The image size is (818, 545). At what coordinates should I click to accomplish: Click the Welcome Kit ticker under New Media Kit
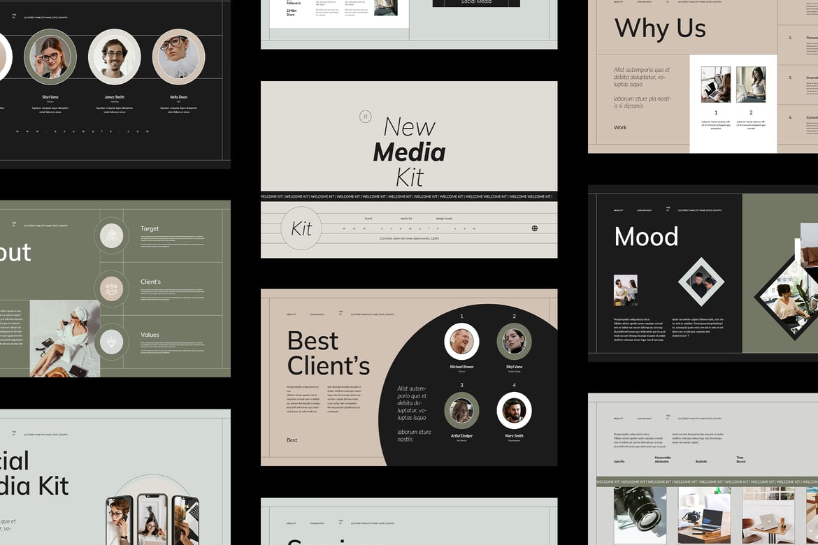click(x=409, y=196)
